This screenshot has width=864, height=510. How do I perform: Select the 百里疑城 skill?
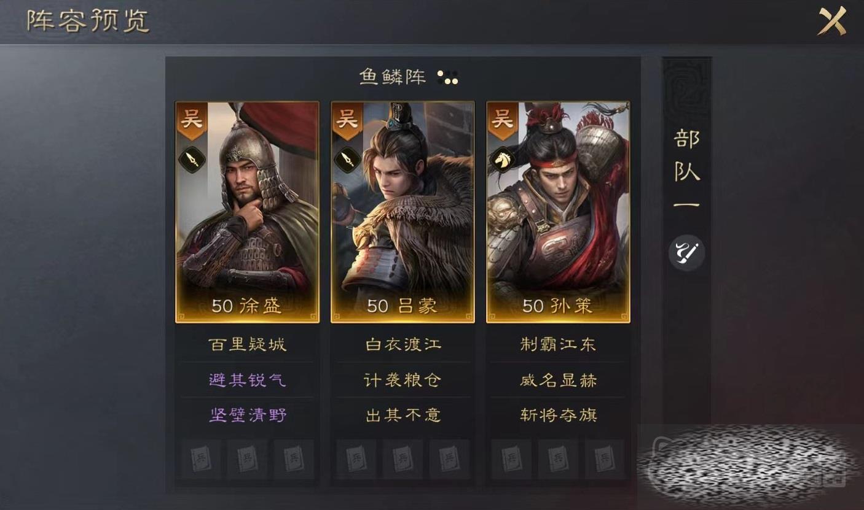pyautogui.click(x=247, y=344)
